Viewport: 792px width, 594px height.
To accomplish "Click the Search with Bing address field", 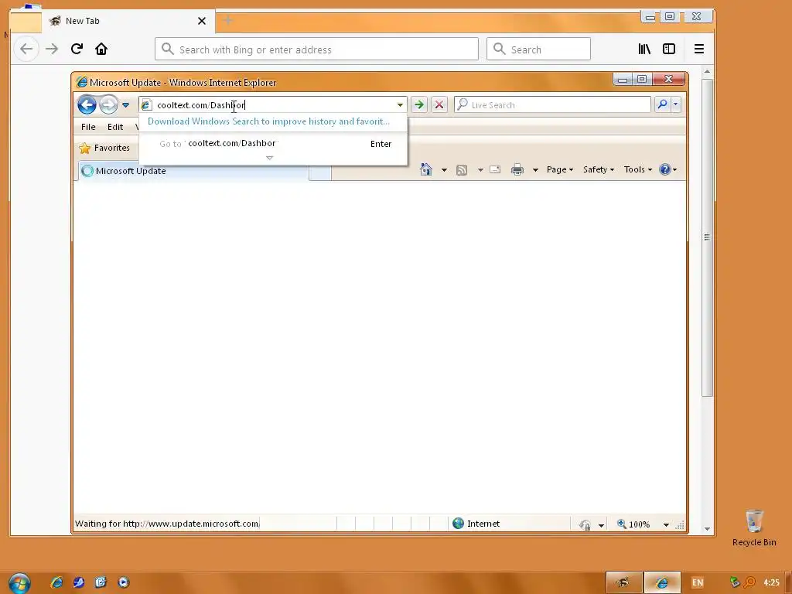I will (316, 49).
